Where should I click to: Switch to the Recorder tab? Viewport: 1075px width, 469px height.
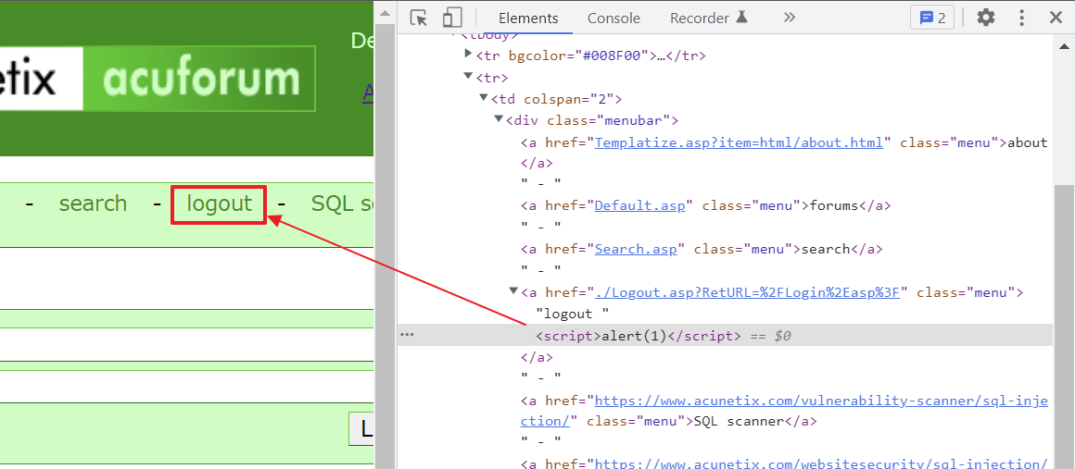pos(709,19)
